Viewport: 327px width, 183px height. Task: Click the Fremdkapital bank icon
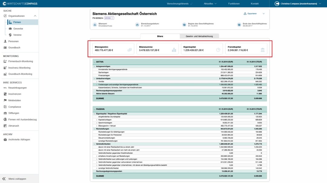point(263,50)
